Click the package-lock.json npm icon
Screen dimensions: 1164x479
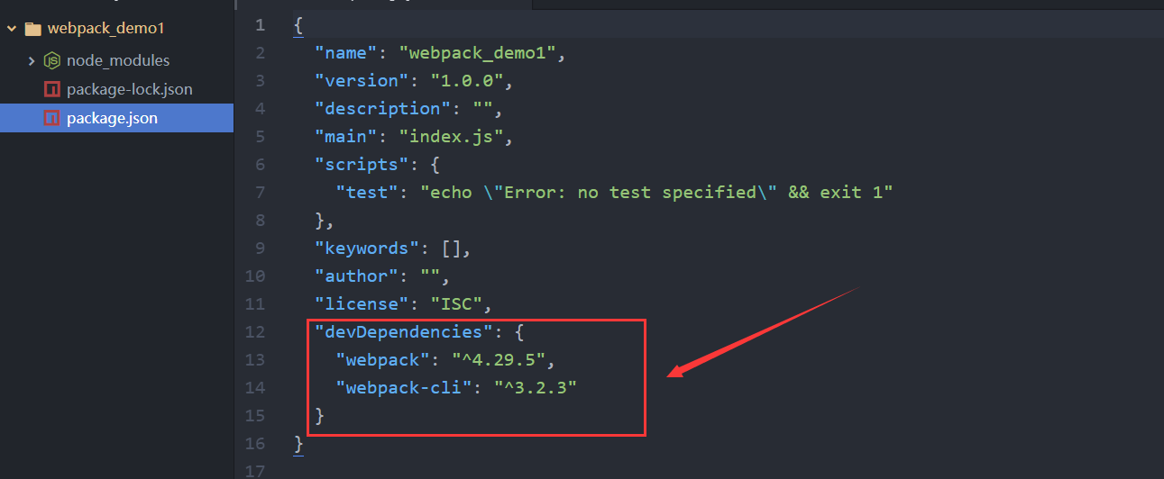click(x=51, y=90)
